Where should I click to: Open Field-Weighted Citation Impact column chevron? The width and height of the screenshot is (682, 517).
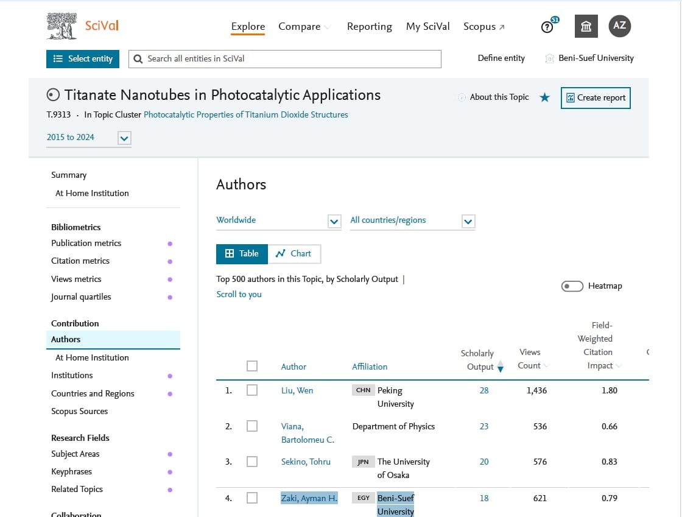click(x=619, y=366)
